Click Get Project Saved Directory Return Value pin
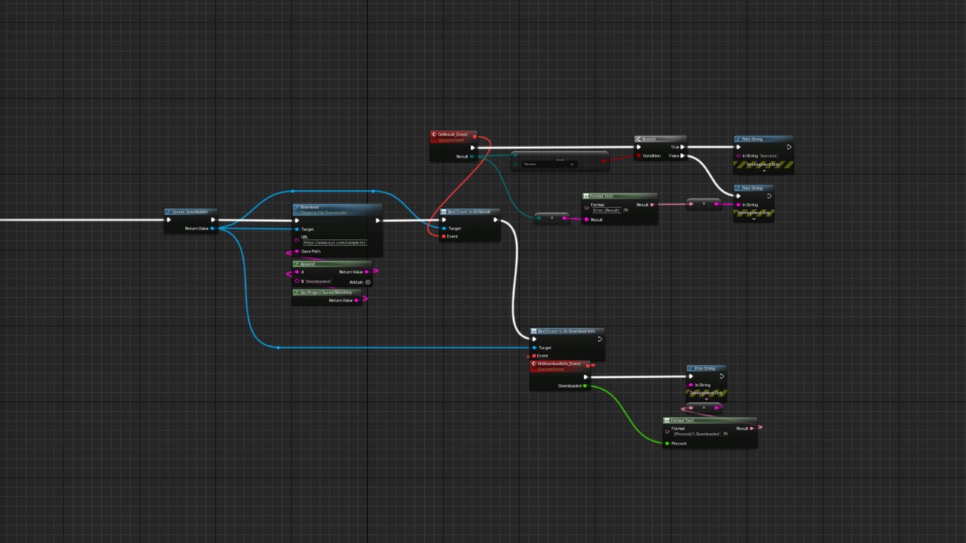Screen dimensions: 966x543 357,300
